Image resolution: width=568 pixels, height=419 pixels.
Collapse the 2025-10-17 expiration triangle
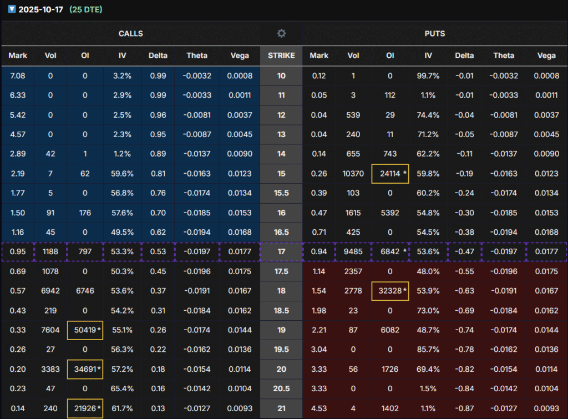click(x=11, y=10)
